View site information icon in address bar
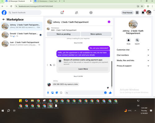The image size is (155, 123). click(16, 6)
